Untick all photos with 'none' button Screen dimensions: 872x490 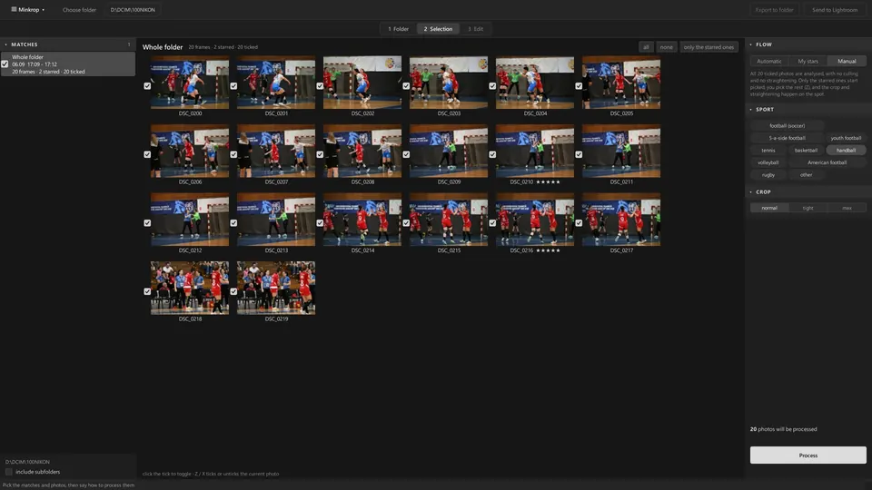[666, 47]
